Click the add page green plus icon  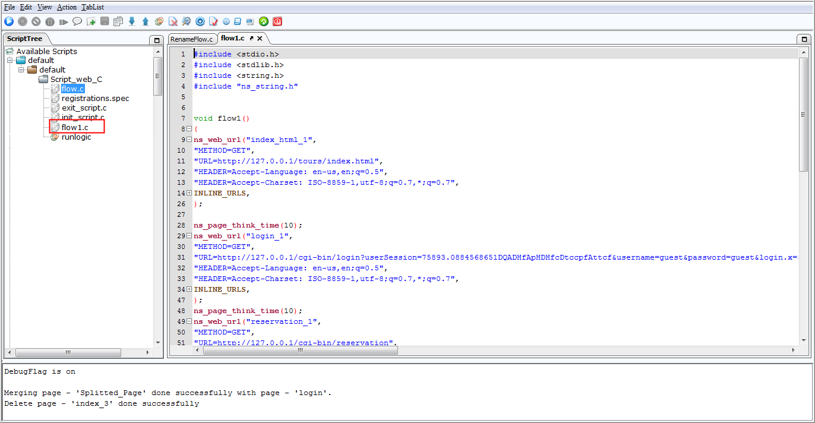pos(91,21)
